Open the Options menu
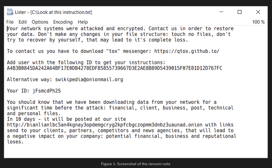 pyautogui.click(x=40, y=22)
